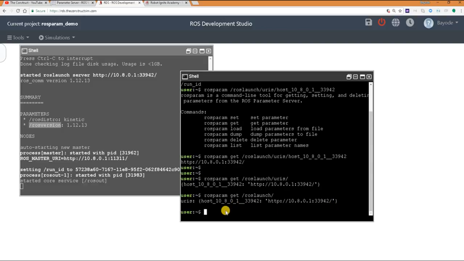Viewport: 464px width, 261px height.
Task: Click the zoom magnifier icon in address bar
Action: pyautogui.click(x=394, y=11)
